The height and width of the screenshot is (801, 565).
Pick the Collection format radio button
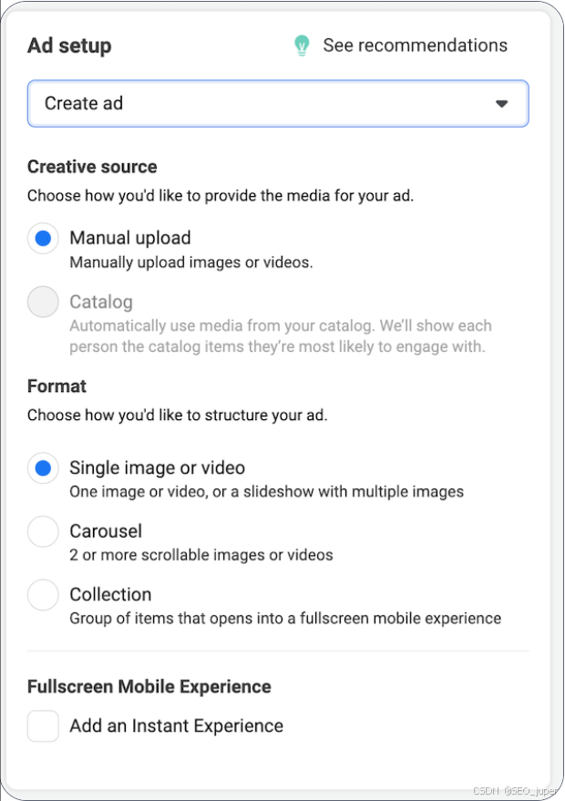click(x=43, y=595)
